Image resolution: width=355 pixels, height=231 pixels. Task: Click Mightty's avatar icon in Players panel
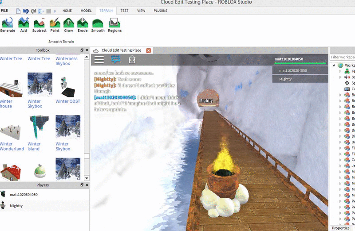click(x=3, y=205)
